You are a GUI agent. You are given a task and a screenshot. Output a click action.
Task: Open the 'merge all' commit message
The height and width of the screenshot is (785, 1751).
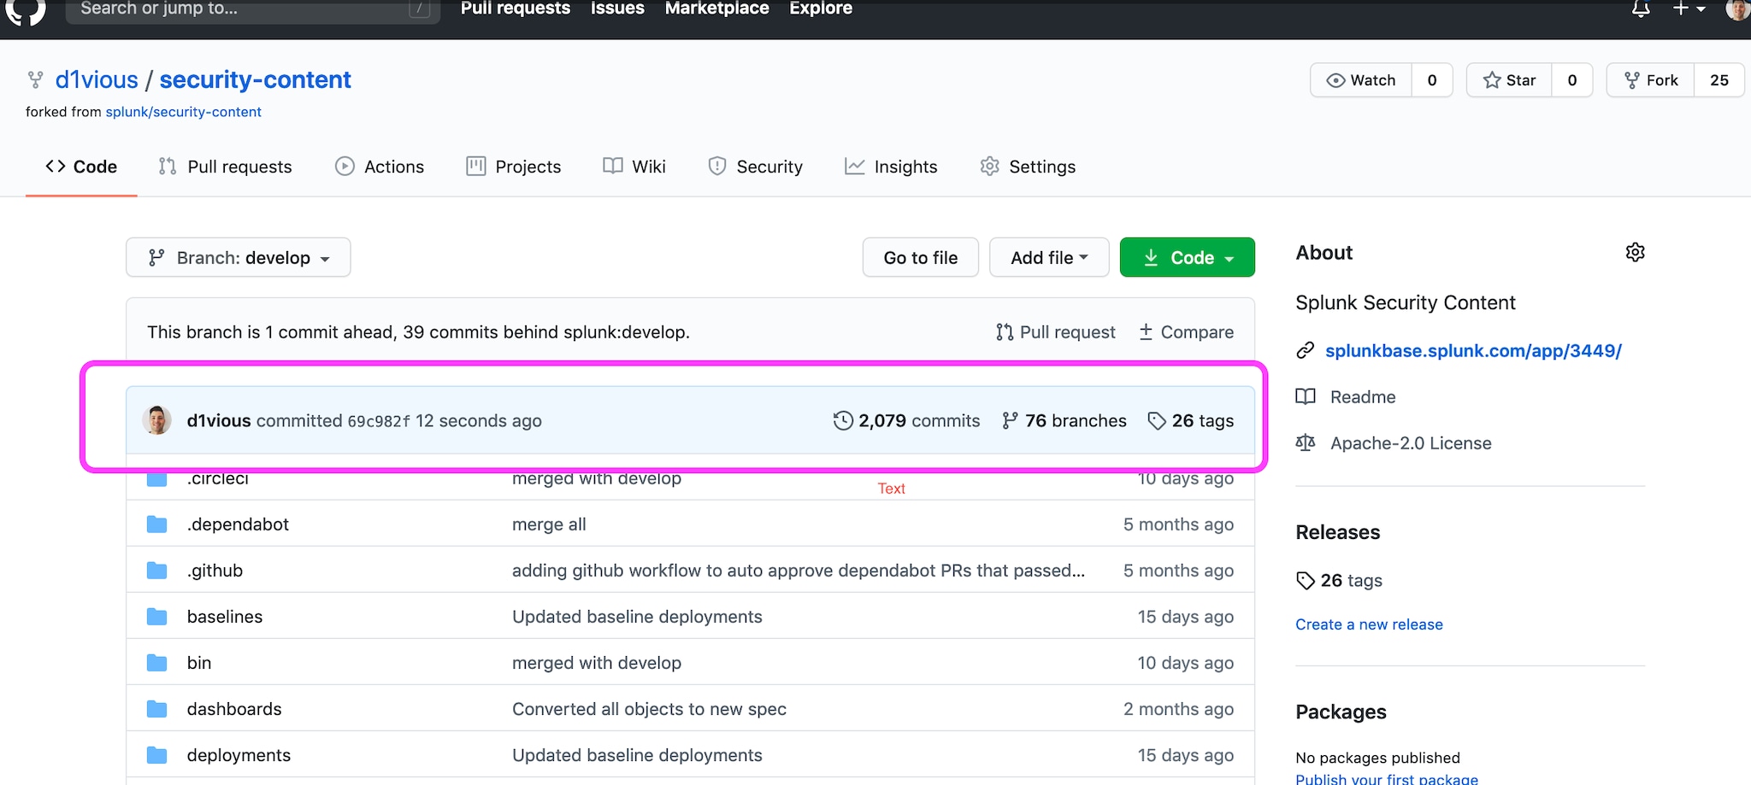click(x=549, y=524)
